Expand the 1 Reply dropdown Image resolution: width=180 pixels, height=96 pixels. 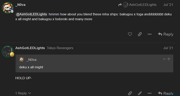pos(23,93)
